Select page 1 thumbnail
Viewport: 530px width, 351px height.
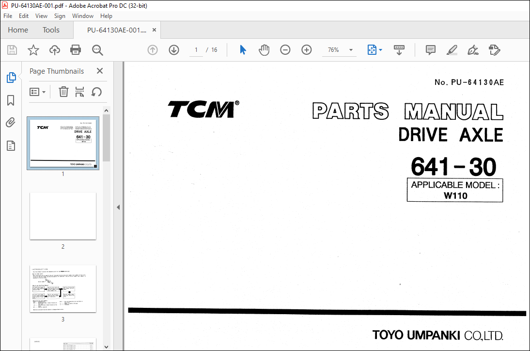(63, 143)
